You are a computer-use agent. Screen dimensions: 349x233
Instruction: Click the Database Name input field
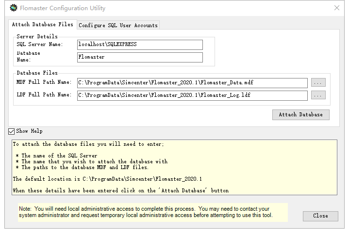click(140, 57)
